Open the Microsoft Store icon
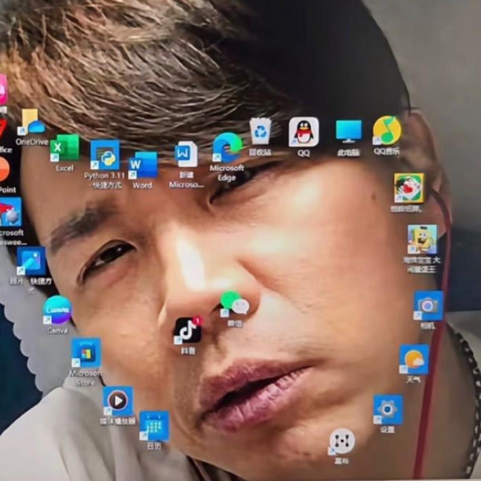The height and width of the screenshot is (481, 481). point(86,353)
